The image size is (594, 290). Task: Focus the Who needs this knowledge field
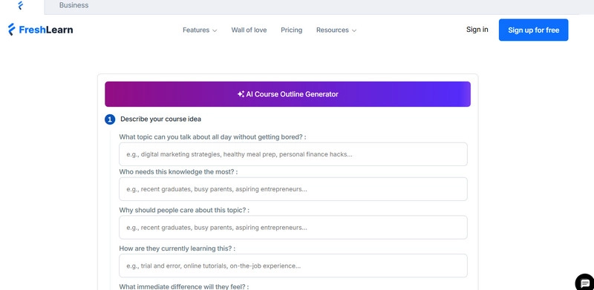[x=293, y=189]
